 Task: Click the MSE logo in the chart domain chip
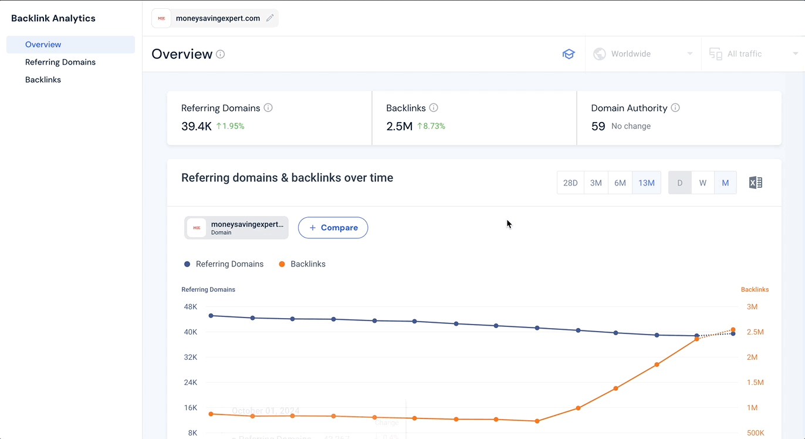(x=197, y=228)
